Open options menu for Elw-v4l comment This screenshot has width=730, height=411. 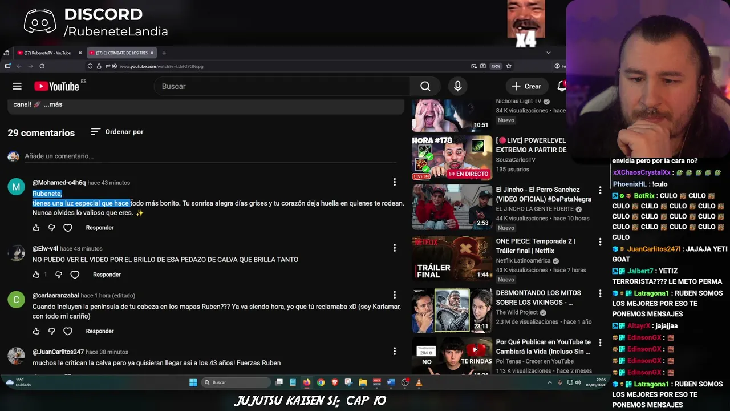[x=394, y=248]
